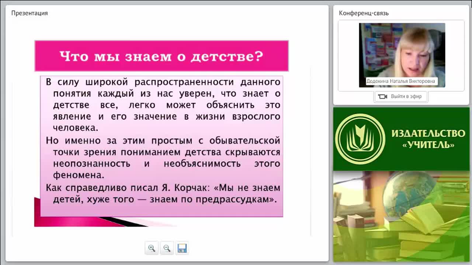The width and height of the screenshot is (472, 265).
Task: Zoom in on the presentation slide
Action: point(152,248)
